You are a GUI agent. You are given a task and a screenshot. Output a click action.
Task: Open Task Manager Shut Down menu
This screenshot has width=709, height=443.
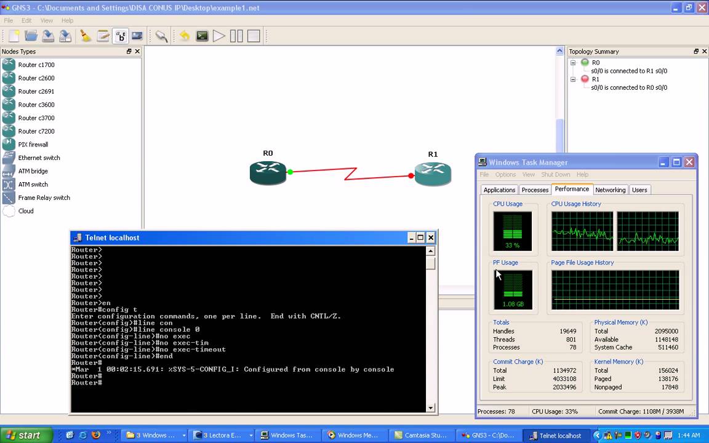(x=556, y=175)
